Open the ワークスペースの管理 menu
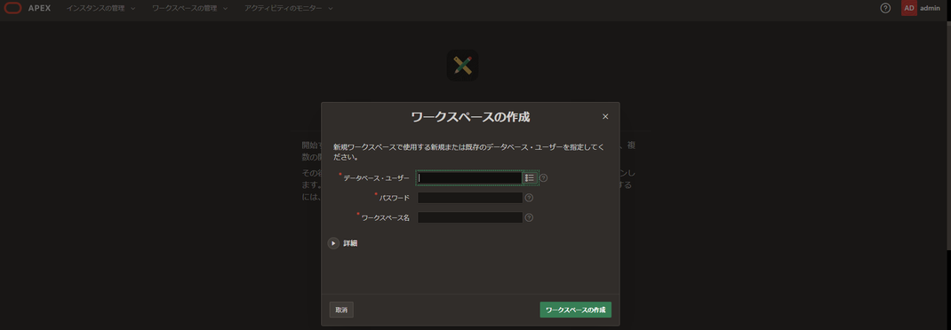951x330 pixels. point(190,8)
